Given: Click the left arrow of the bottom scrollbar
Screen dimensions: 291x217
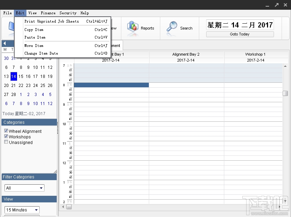Looking at the screenshot, I should click(63, 207).
